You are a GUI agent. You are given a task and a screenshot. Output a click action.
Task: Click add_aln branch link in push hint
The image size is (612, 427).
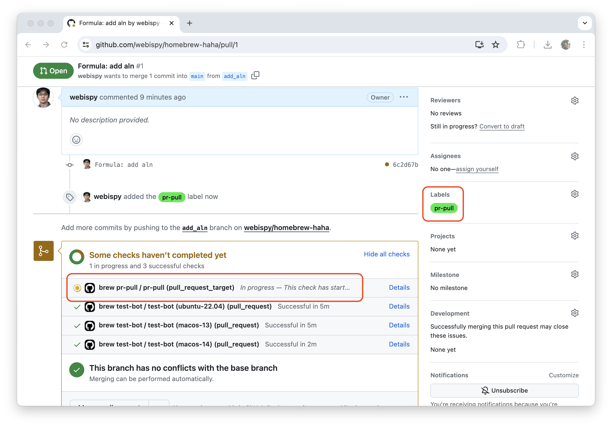coord(195,228)
